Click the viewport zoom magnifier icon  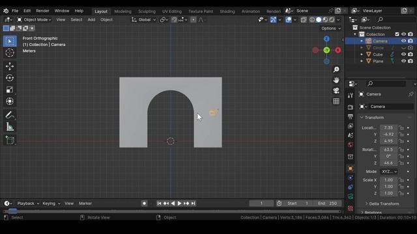336,70
